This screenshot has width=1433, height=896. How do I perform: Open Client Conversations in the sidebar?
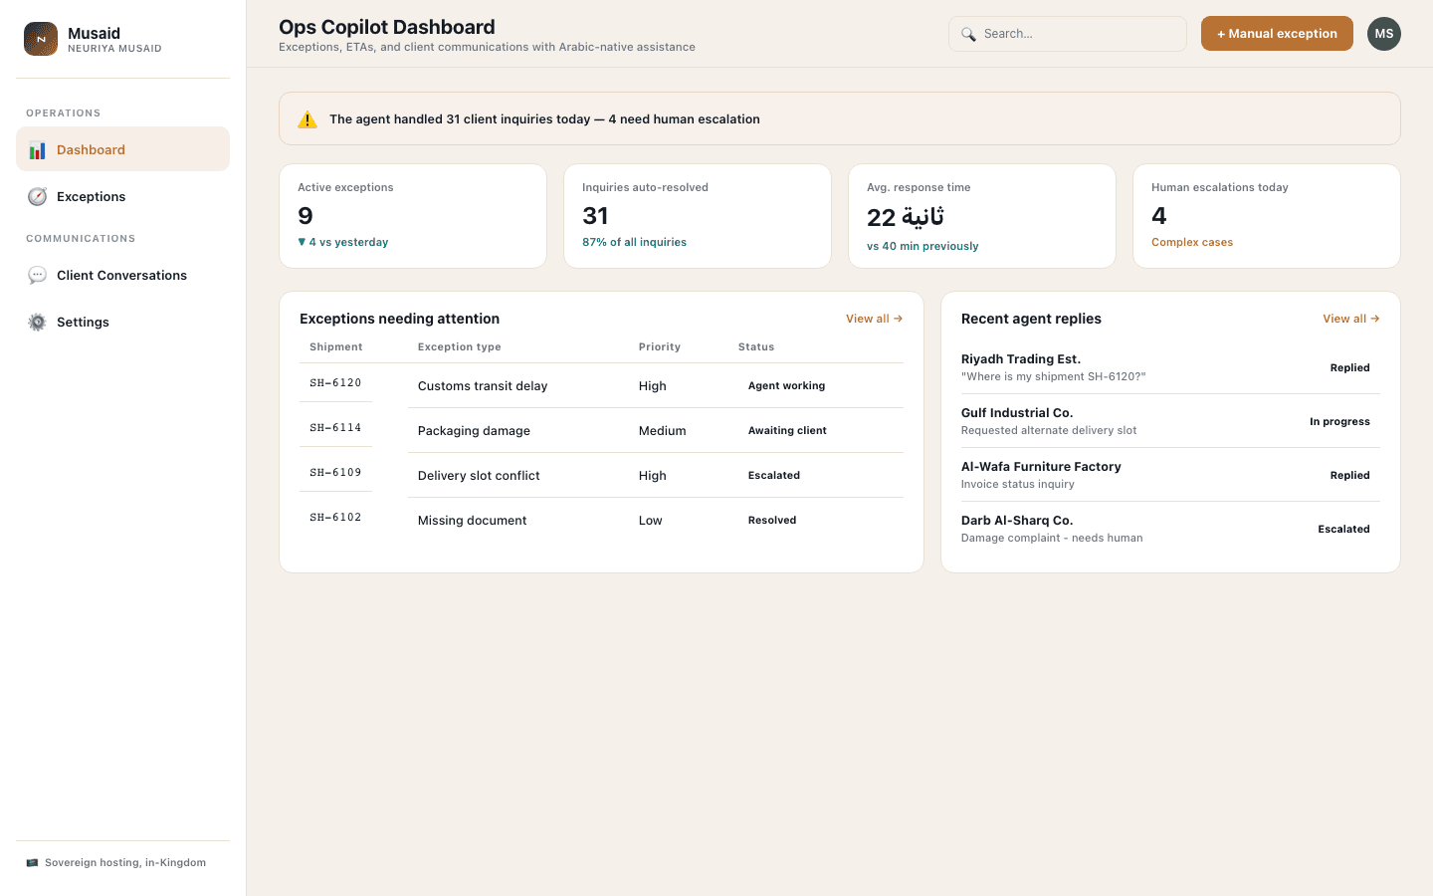(123, 275)
